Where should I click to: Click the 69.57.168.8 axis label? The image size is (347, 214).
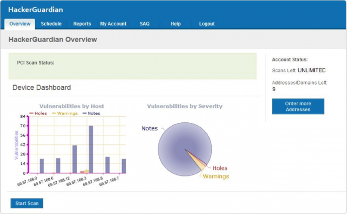point(93,181)
